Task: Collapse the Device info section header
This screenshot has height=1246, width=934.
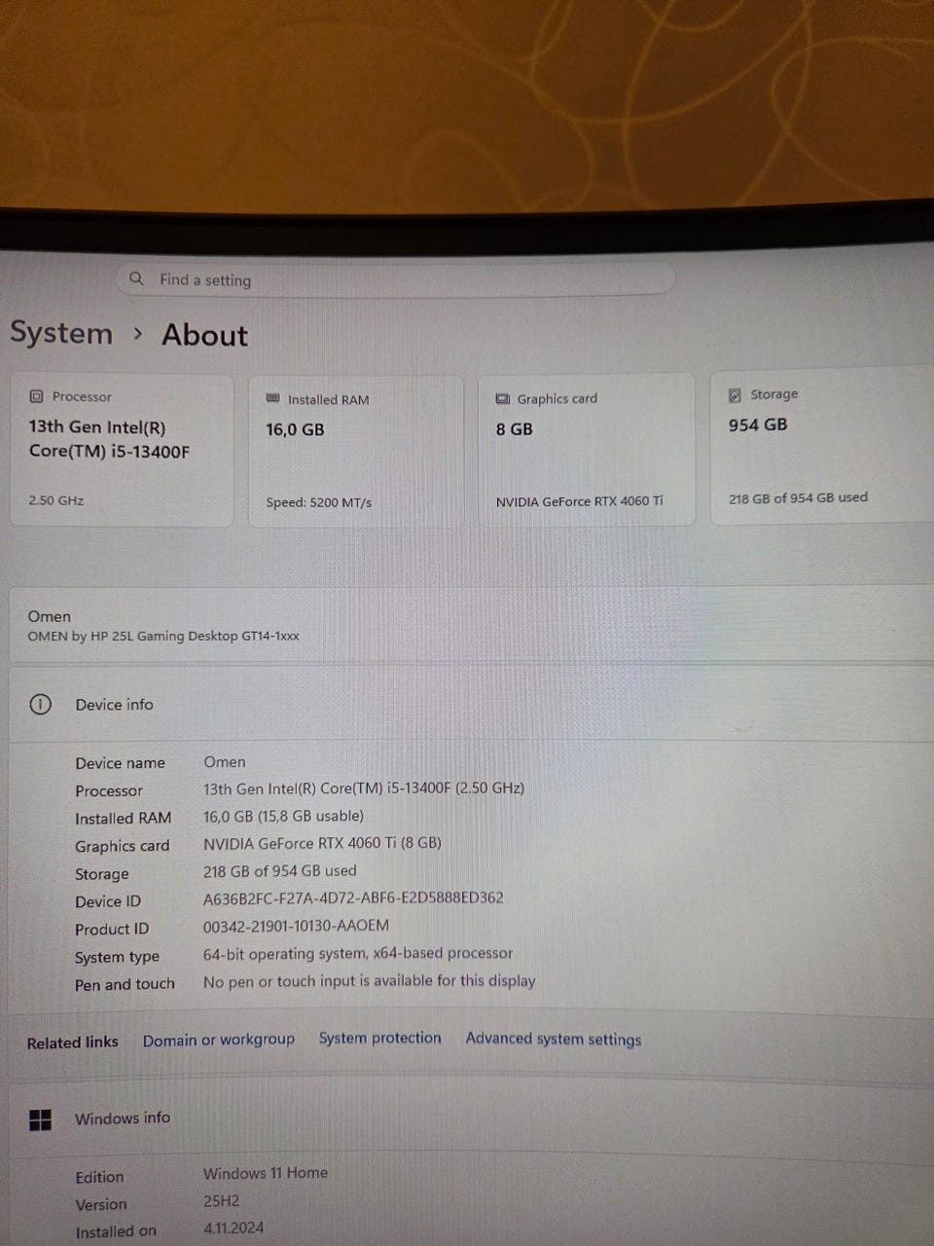Action: pos(471,704)
